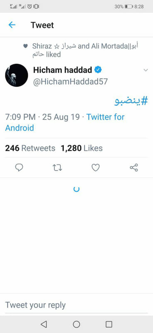The width and height of the screenshot is (153, 333).
Task: View the 1,280 Likes list
Action: click(x=82, y=148)
